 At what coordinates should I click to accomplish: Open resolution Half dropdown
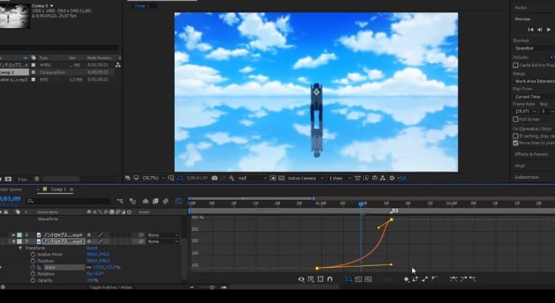click(x=252, y=178)
